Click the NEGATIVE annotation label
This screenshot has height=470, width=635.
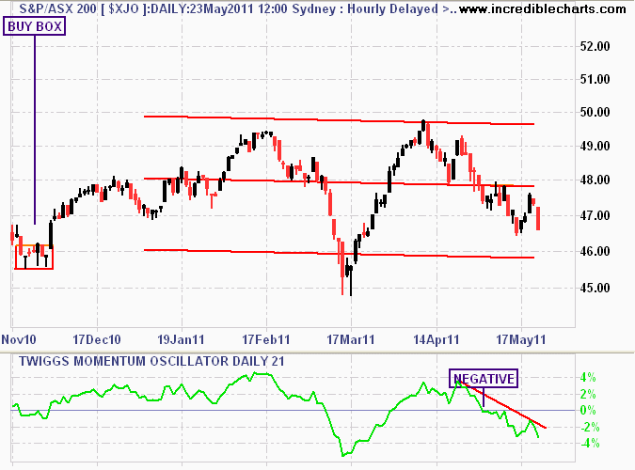484,379
